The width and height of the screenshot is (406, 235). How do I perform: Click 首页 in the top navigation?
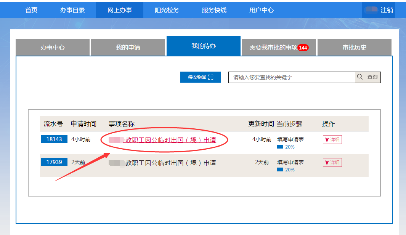(31, 10)
